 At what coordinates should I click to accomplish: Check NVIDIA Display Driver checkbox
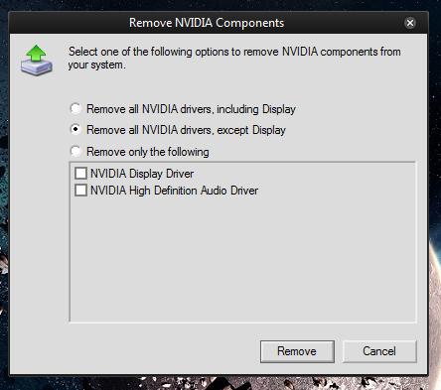[80, 174]
